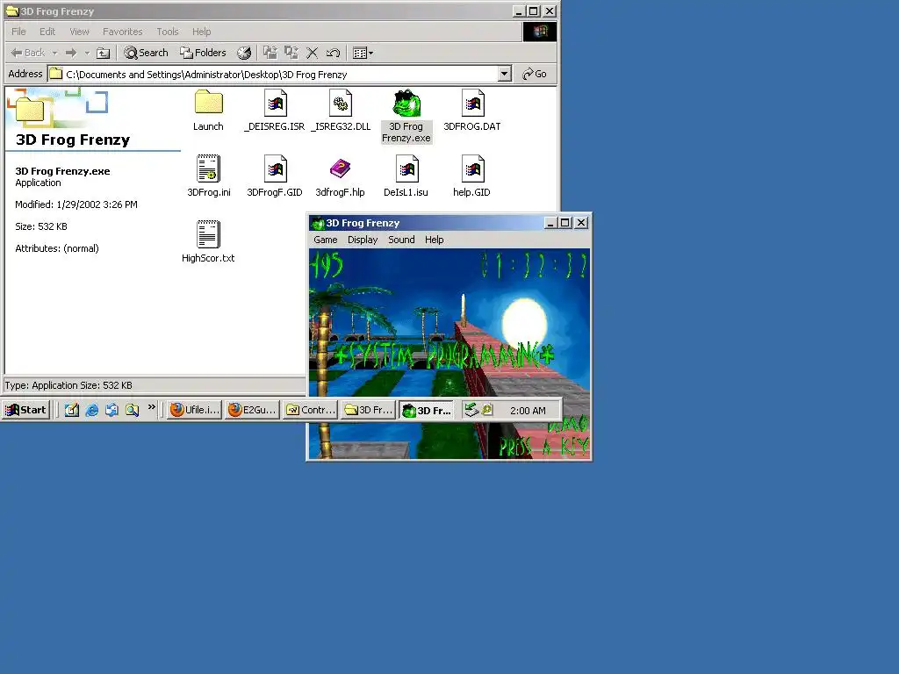Open the Search pane
The height and width of the screenshot is (674, 899).
click(147, 53)
